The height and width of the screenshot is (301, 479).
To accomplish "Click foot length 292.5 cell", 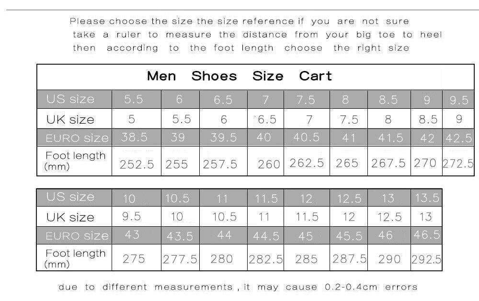I will tap(426, 257).
